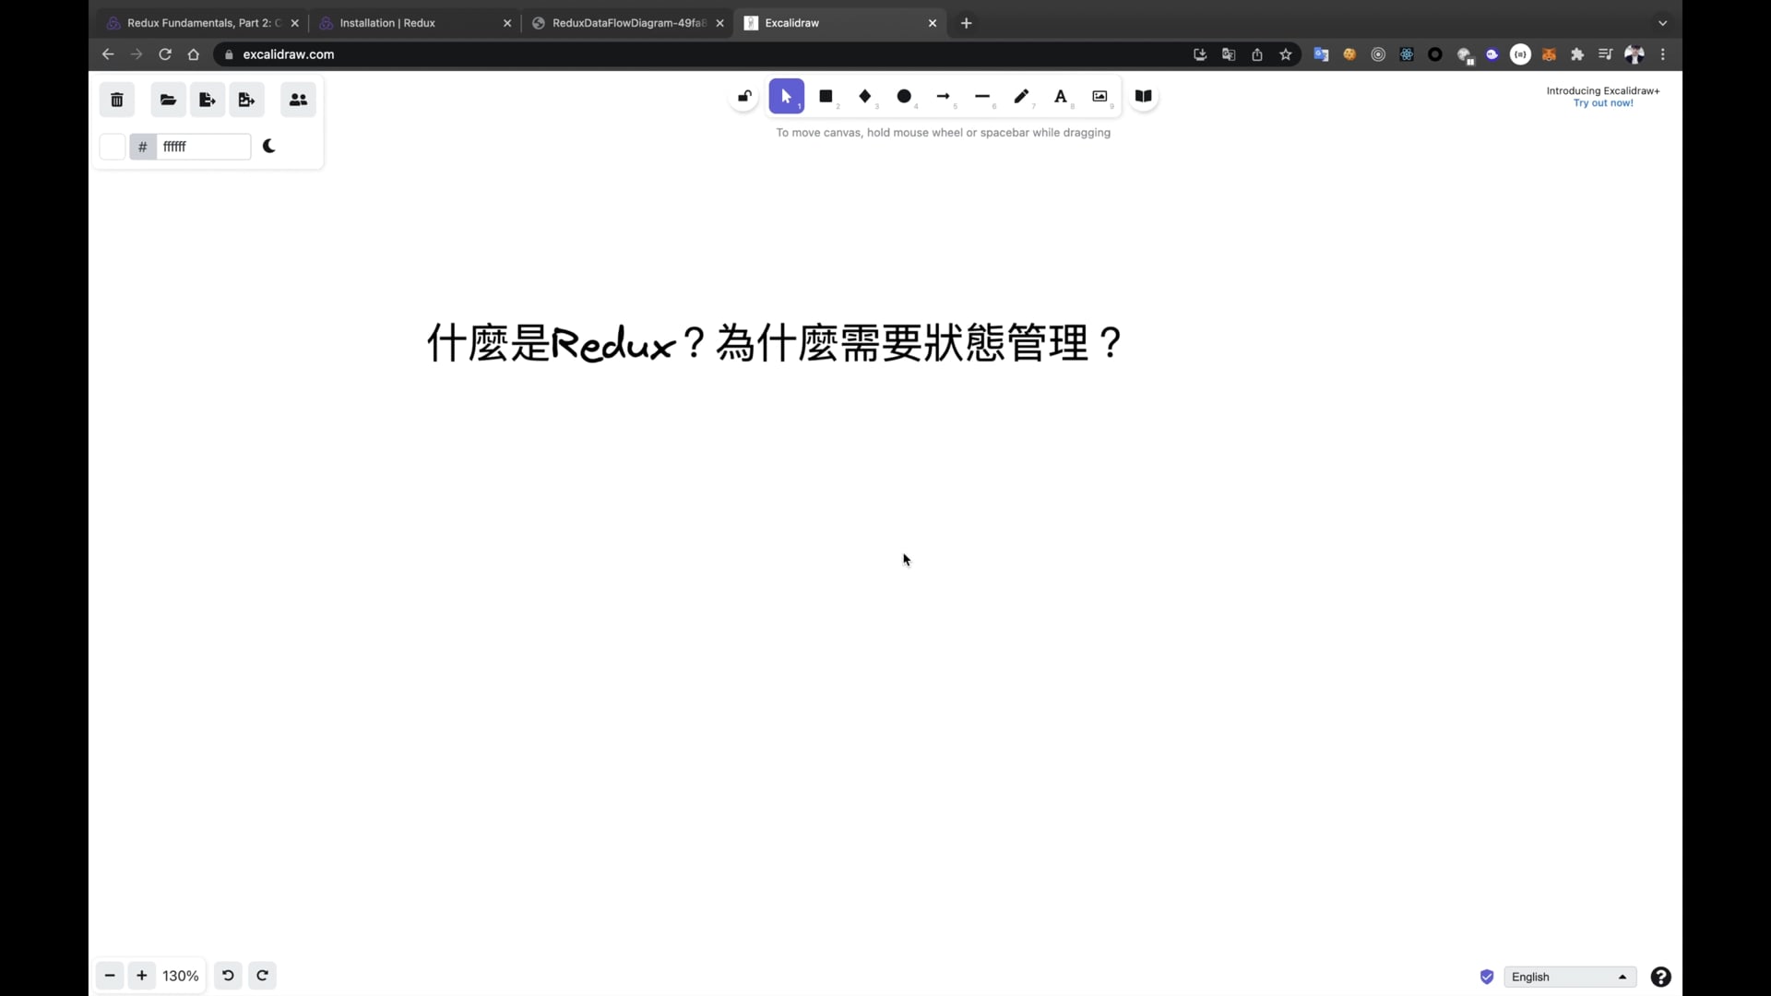Clear the canvas with the trash icon
Viewport: 1771px width, 996px height.
click(116, 99)
